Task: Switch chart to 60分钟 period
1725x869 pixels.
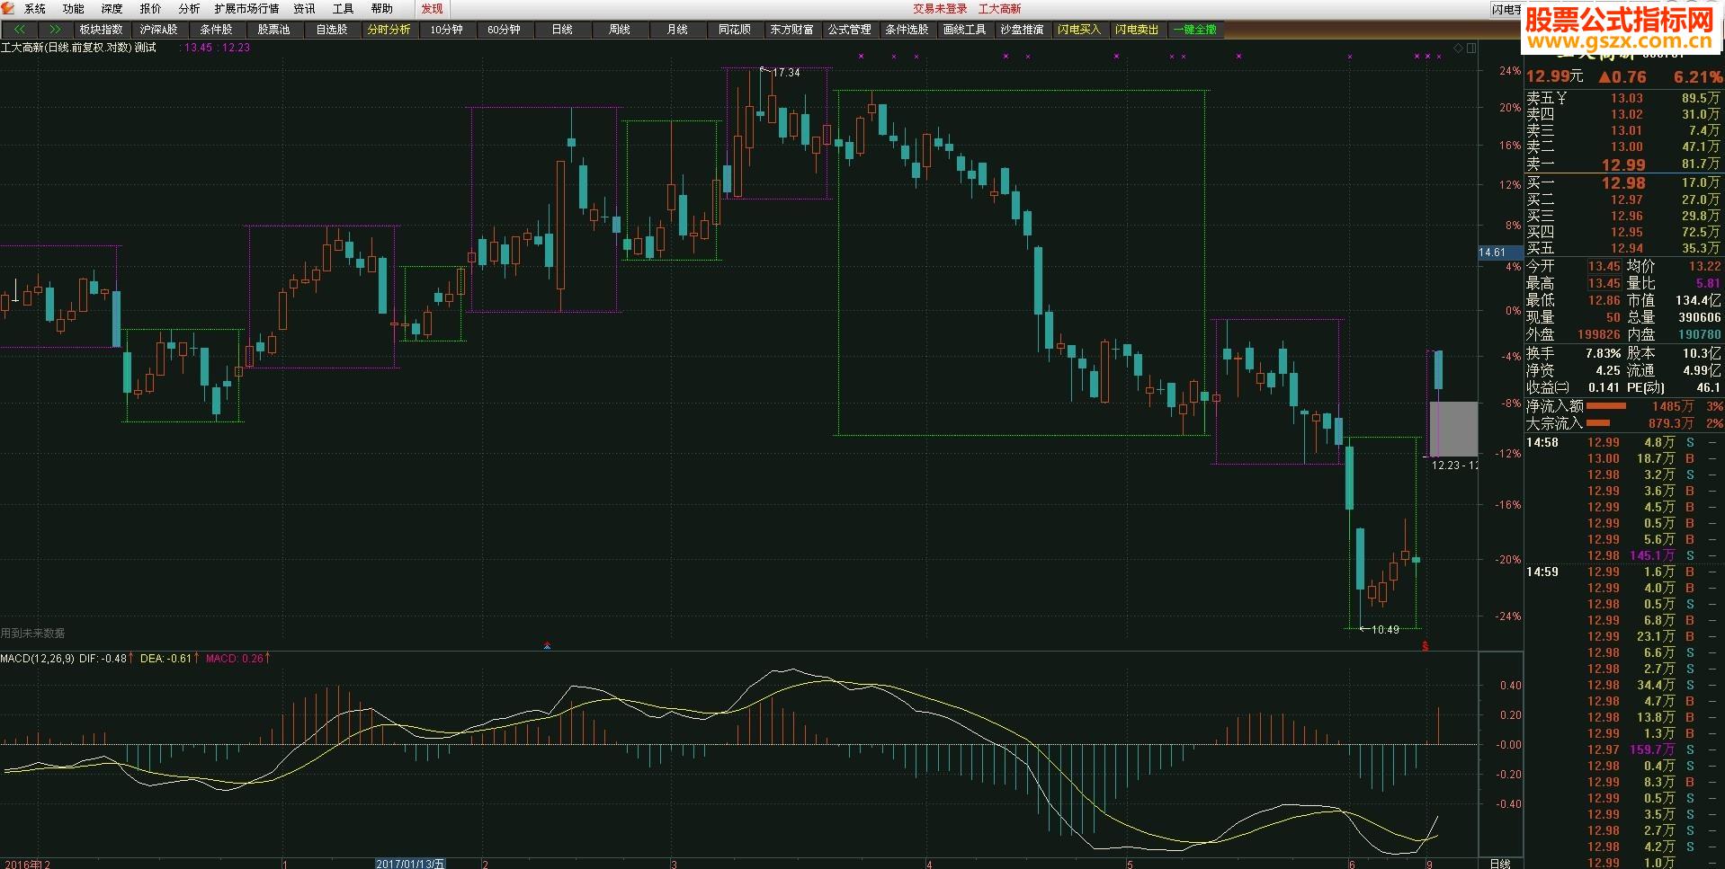Action: point(505,30)
